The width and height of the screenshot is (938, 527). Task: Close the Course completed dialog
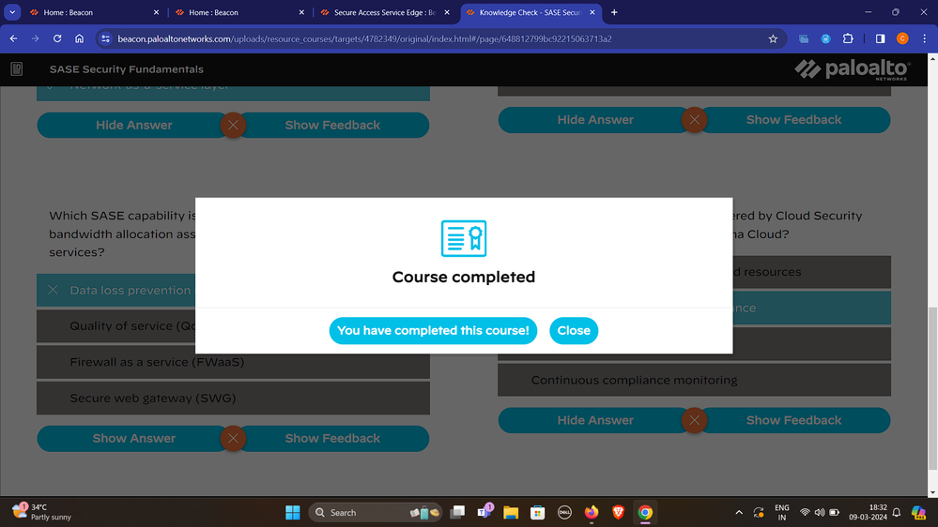pos(573,330)
